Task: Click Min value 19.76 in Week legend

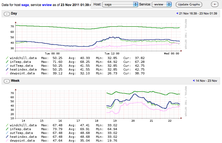Action: (112, 141)
